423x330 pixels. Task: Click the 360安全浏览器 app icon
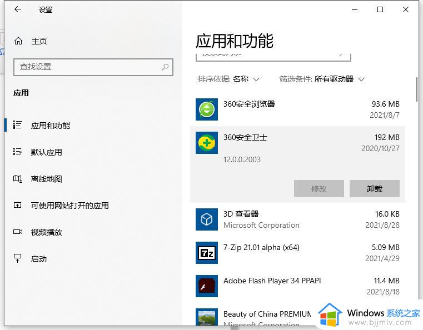[207, 109]
